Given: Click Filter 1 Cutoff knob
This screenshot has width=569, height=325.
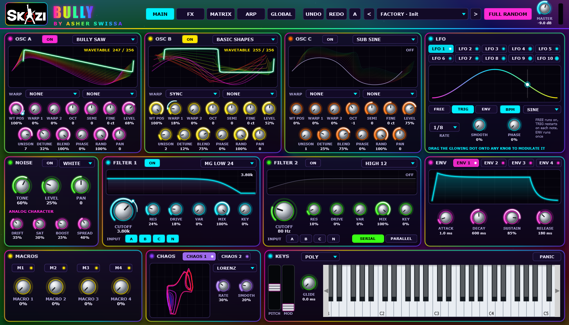Looking at the screenshot, I should [x=124, y=211].
